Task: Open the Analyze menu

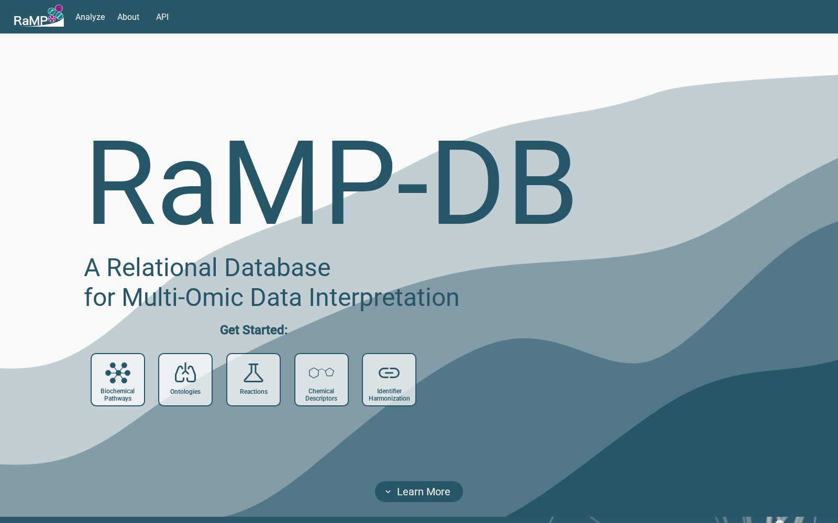Action: [x=90, y=17]
